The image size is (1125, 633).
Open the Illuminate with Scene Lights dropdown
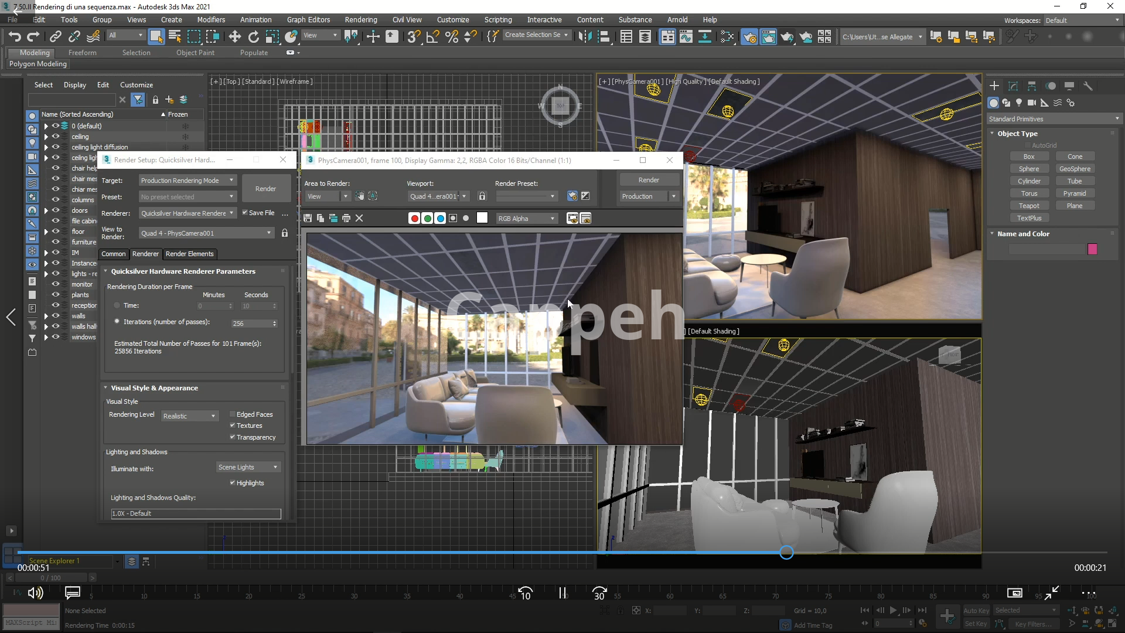pos(248,467)
